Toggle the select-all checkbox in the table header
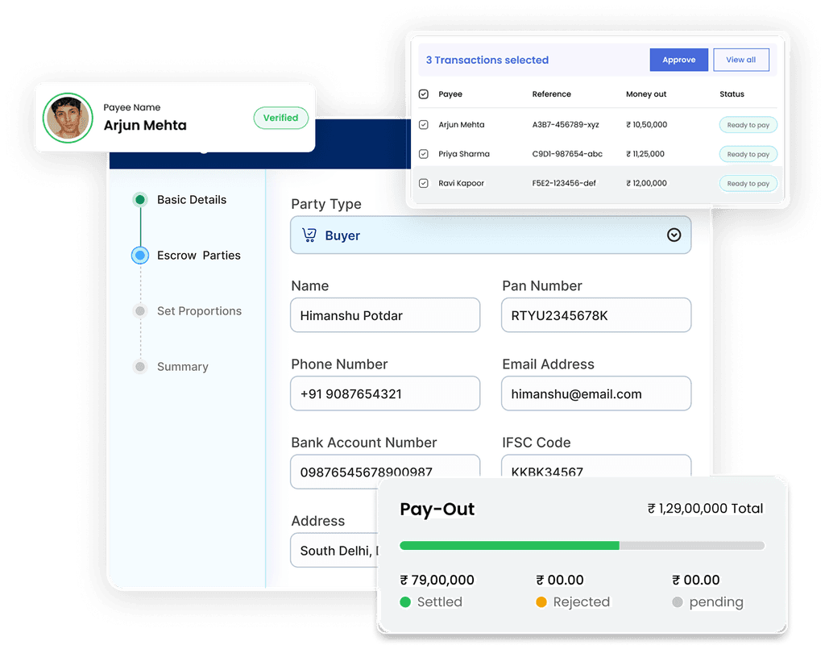This screenshot has width=825, height=645. pos(423,94)
